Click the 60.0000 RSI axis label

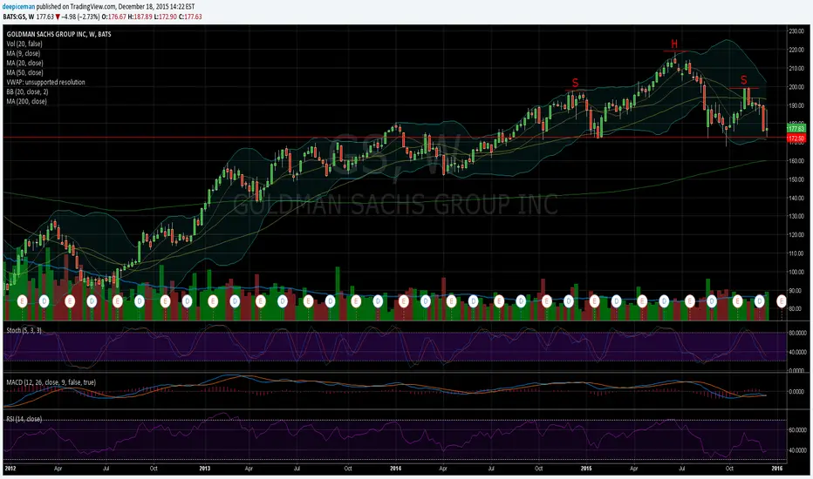[797, 430]
